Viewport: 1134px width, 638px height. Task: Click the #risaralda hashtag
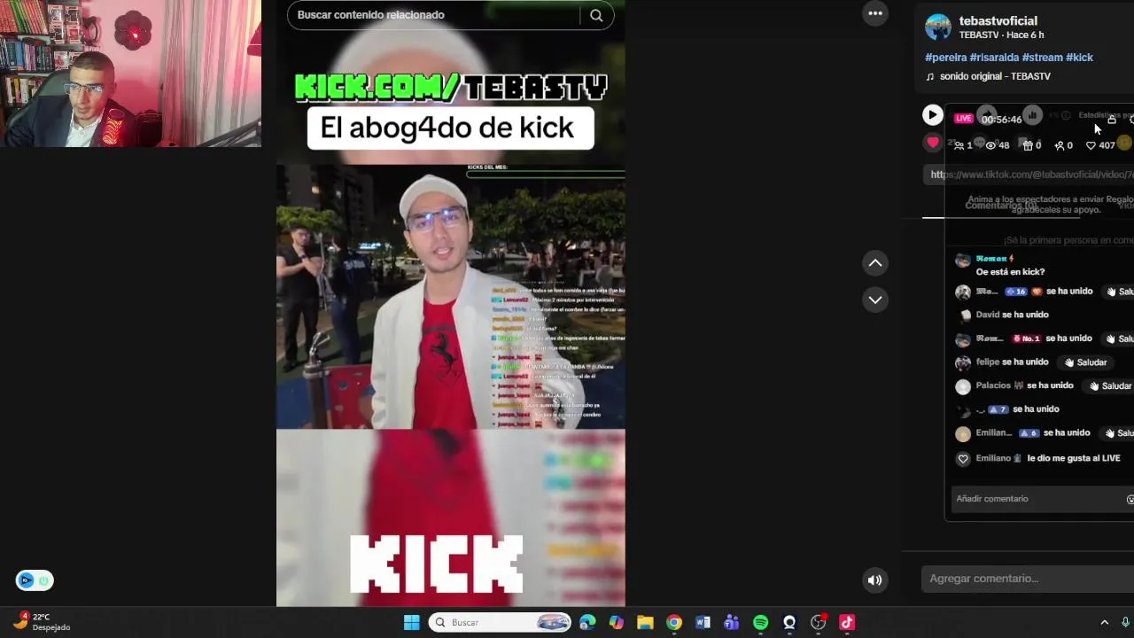[x=994, y=57]
